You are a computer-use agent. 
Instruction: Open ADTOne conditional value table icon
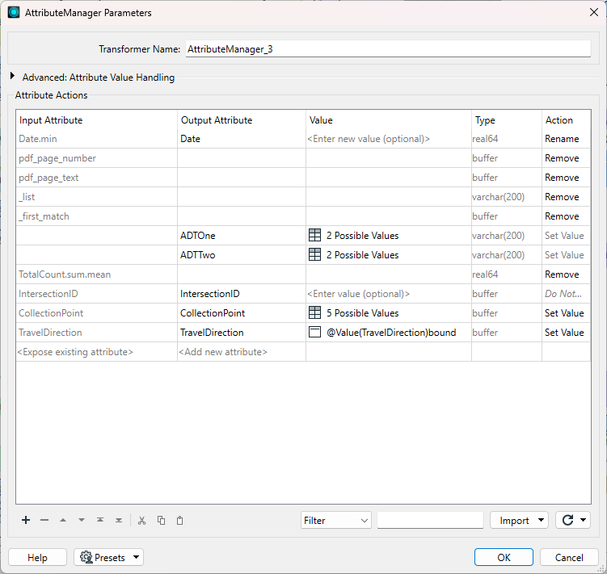[314, 235]
